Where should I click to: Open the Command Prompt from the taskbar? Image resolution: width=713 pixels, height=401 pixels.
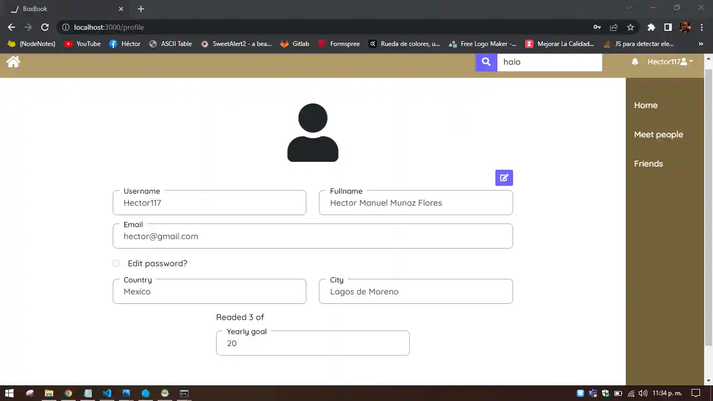[184, 393]
